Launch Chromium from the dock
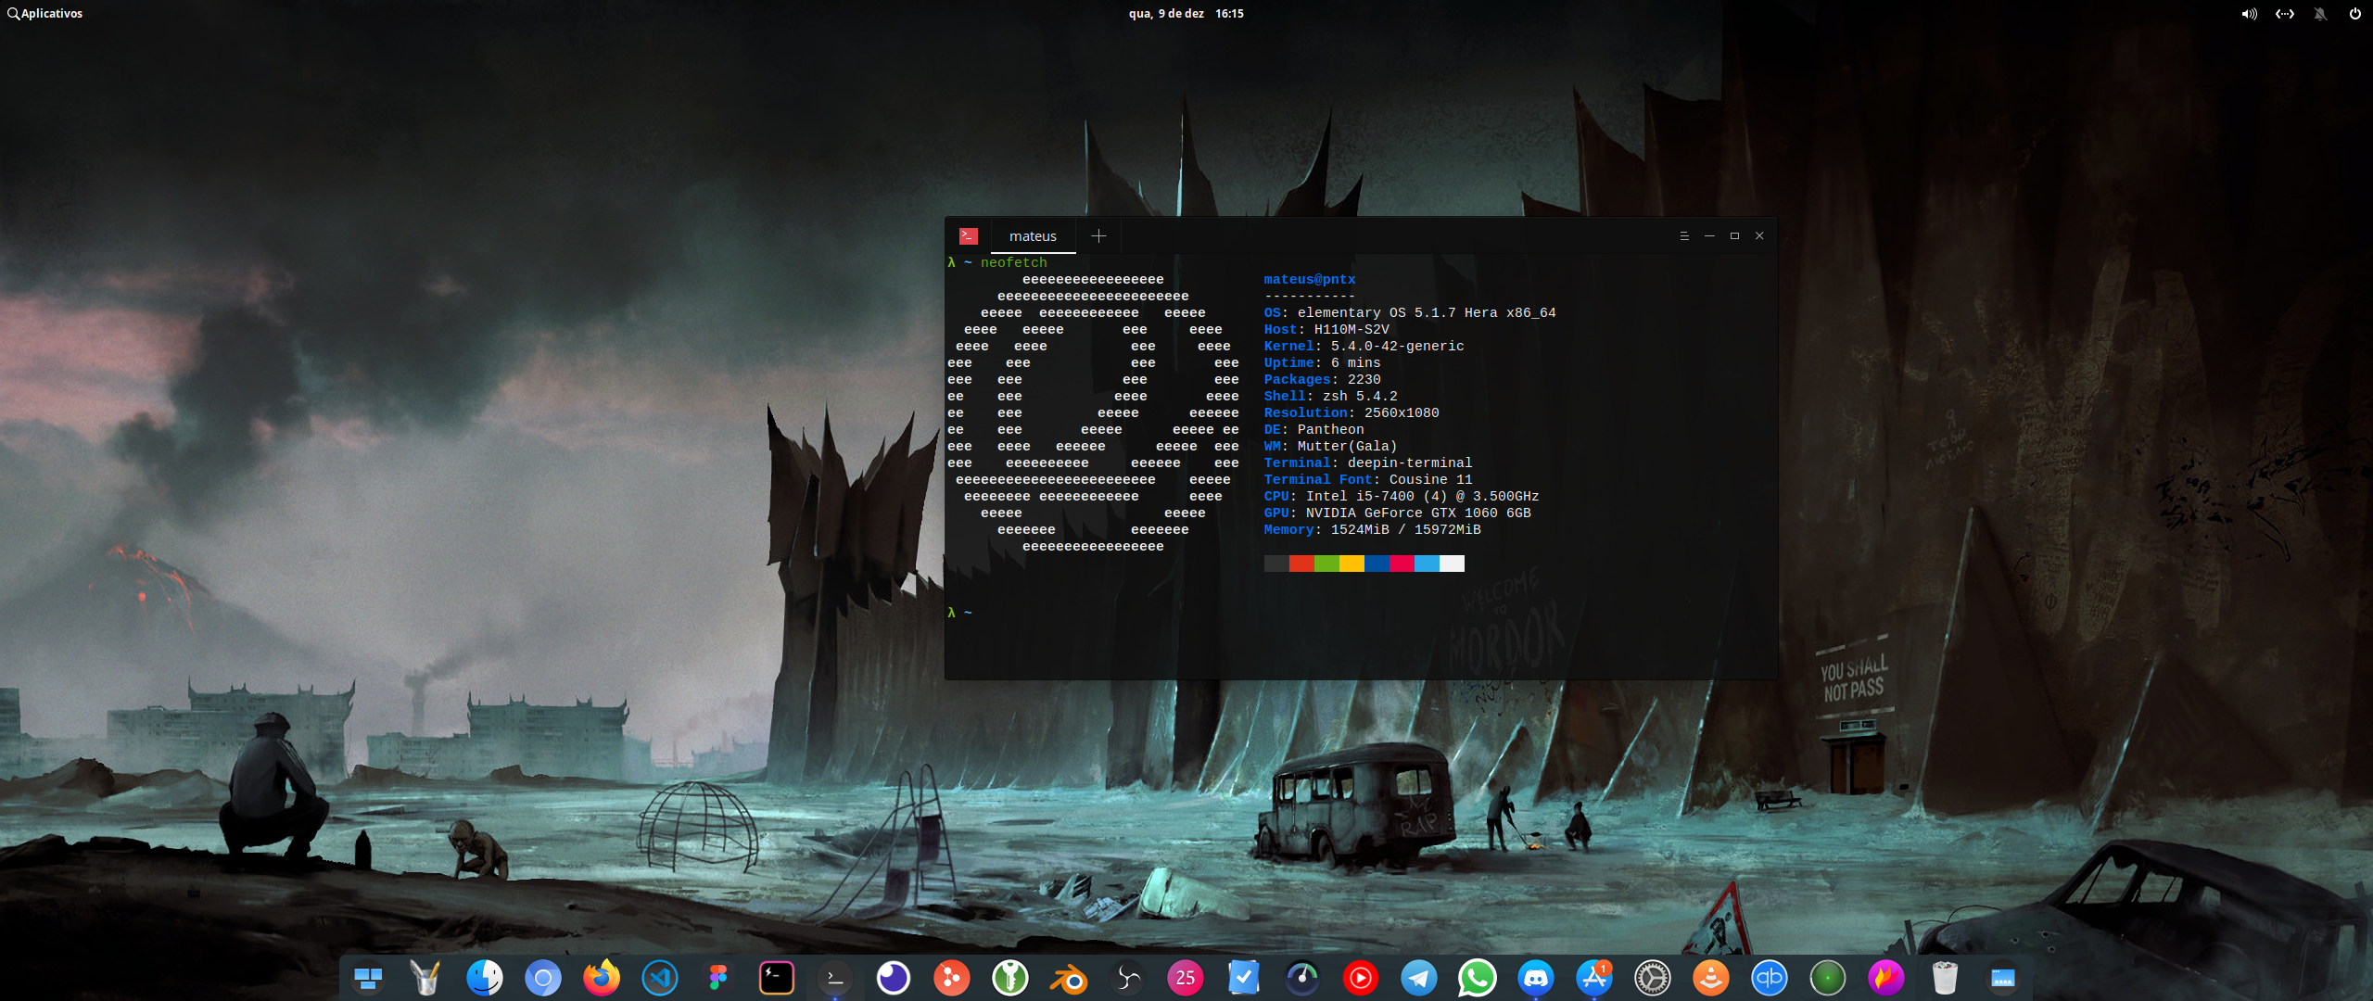The image size is (2373, 1001). click(543, 978)
